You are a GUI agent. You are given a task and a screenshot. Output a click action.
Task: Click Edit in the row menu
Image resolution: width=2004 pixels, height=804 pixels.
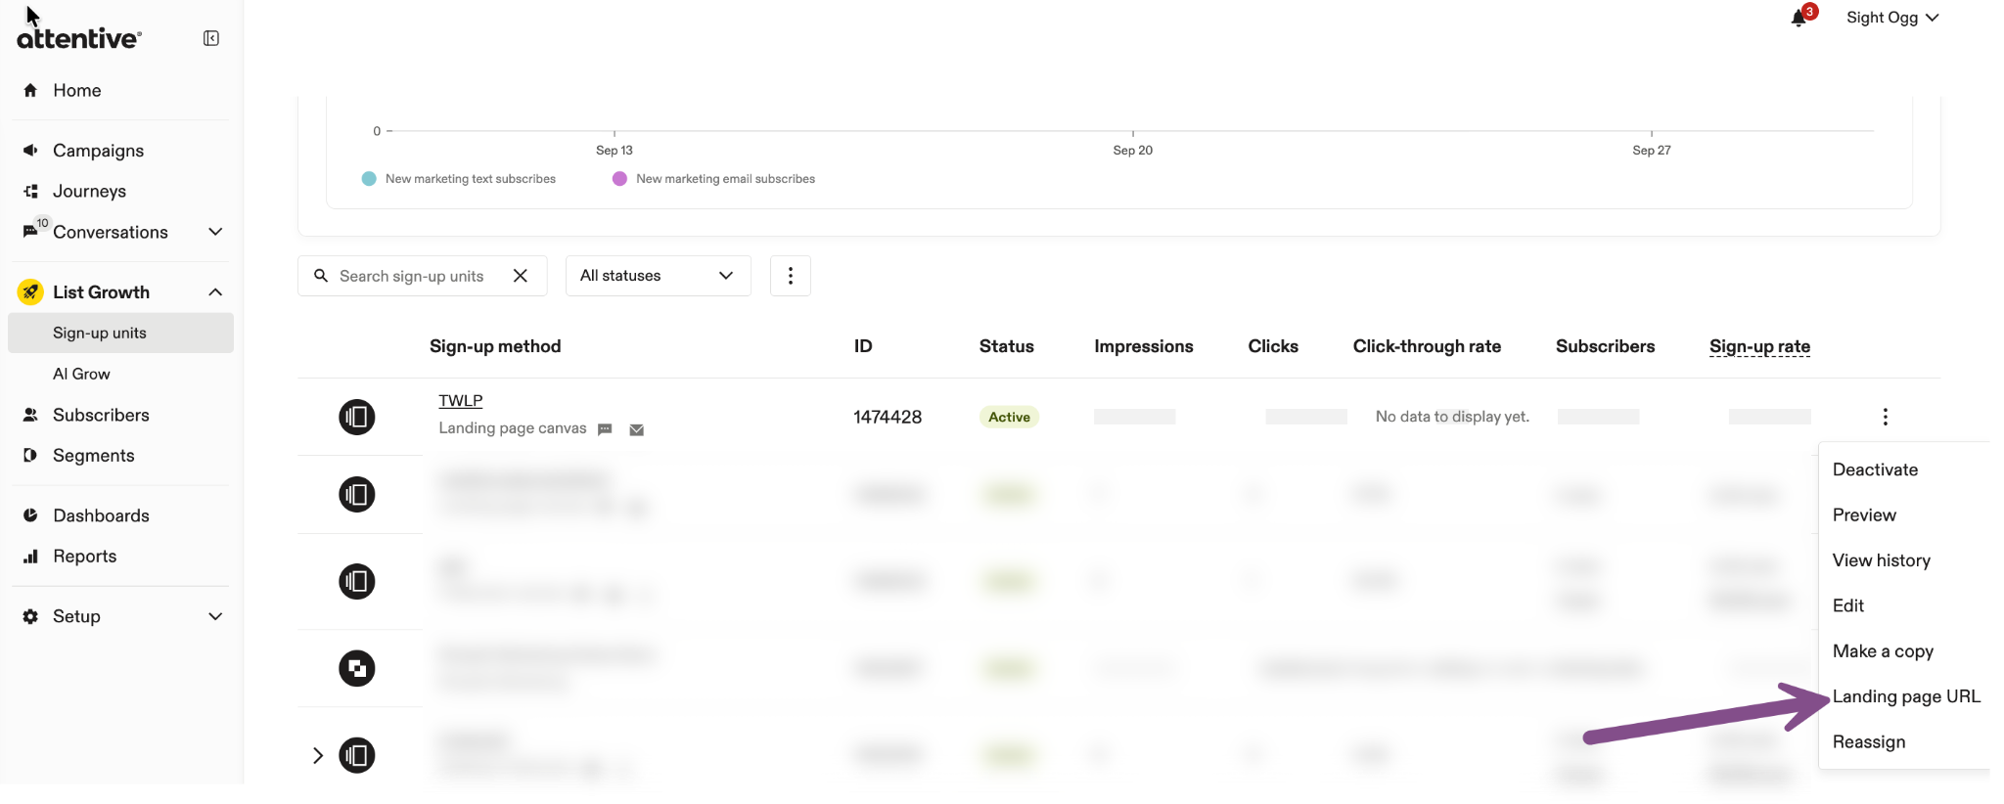pos(1848,605)
